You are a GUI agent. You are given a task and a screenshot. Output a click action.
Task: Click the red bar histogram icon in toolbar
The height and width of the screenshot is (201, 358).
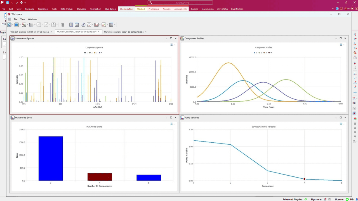pos(96,25)
